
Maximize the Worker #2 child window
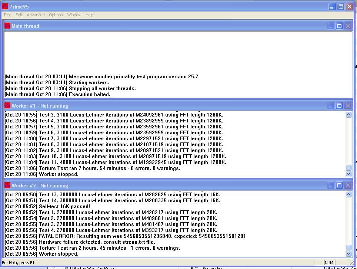point(339,186)
